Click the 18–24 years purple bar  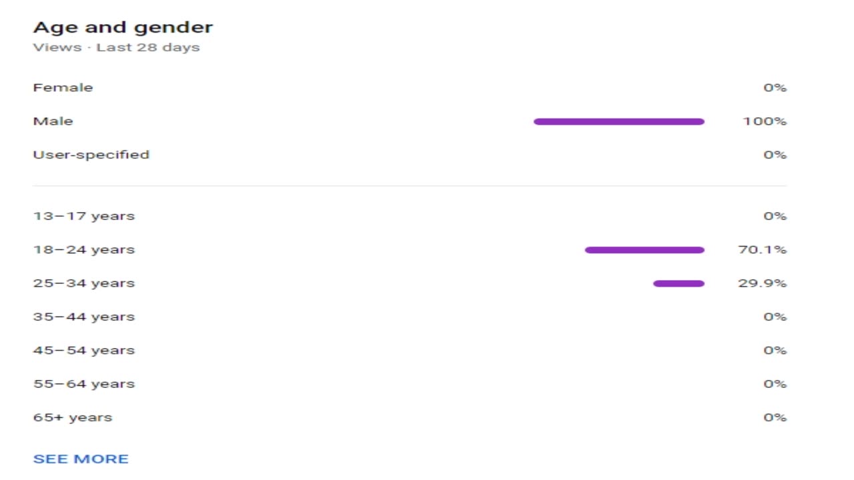644,250
